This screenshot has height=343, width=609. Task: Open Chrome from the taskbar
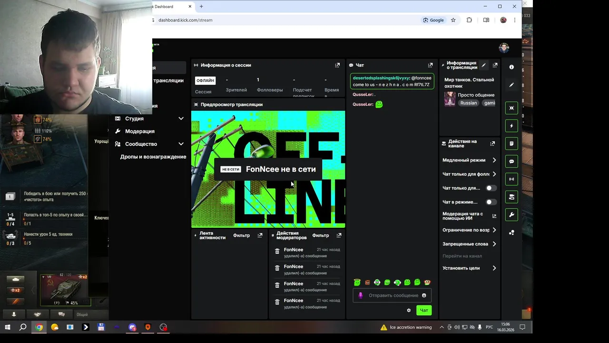pos(39,327)
